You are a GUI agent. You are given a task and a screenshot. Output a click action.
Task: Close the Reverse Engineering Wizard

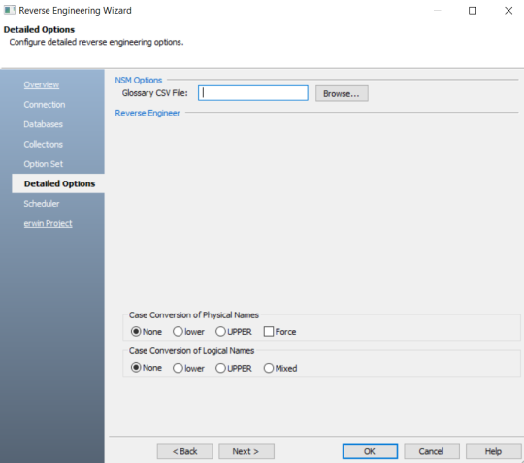click(x=508, y=11)
